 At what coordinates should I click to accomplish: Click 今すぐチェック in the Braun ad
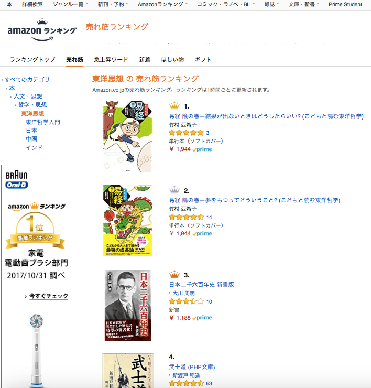(x=49, y=296)
